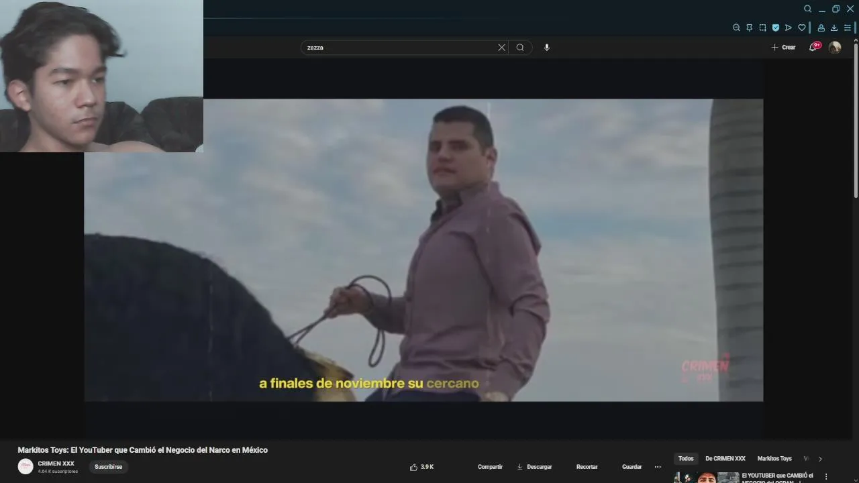Select the Markitos Toys filter chip

tap(774, 459)
